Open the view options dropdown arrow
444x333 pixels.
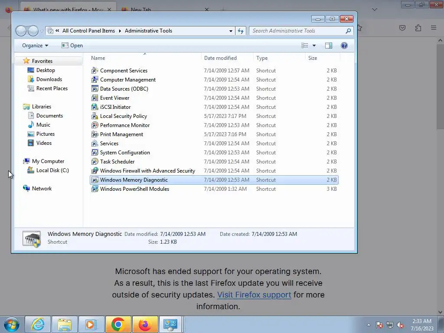[x=314, y=46]
